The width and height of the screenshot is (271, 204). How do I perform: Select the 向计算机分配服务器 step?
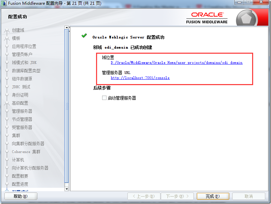[30, 168]
